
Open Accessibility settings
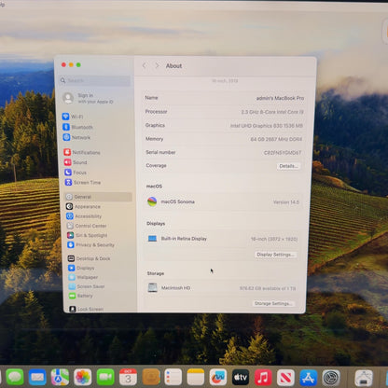point(84,216)
